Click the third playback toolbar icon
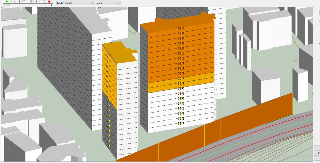This screenshot has width=320, height=163. coord(24,1)
